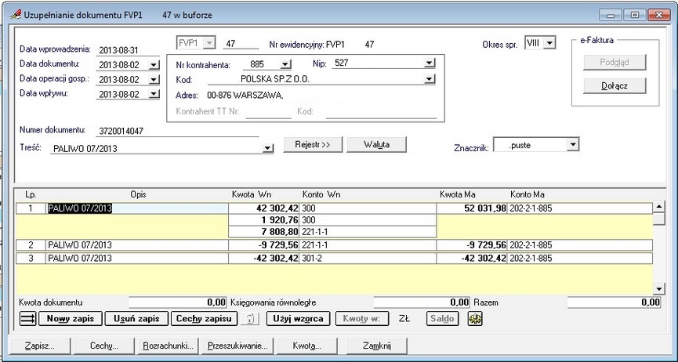Click the Waluta button
678x362 pixels.
(376, 145)
